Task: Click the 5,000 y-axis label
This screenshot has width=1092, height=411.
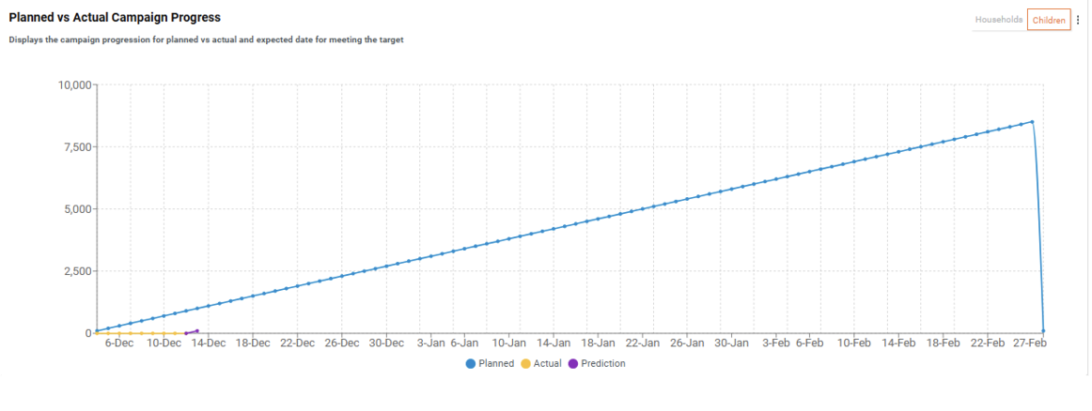Action: (x=72, y=209)
